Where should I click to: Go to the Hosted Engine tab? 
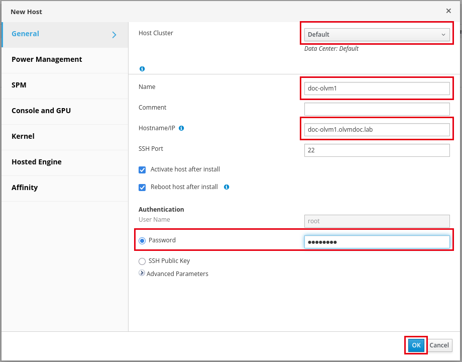coord(65,163)
